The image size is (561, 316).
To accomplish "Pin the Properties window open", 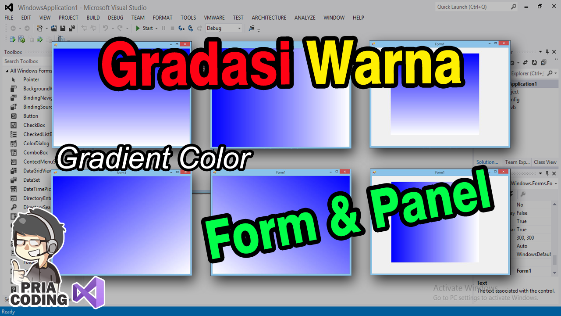I will click(547, 173).
